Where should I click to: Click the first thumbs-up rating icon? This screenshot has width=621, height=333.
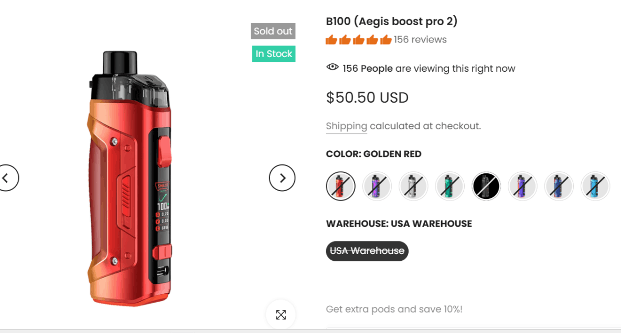(x=332, y=39)
